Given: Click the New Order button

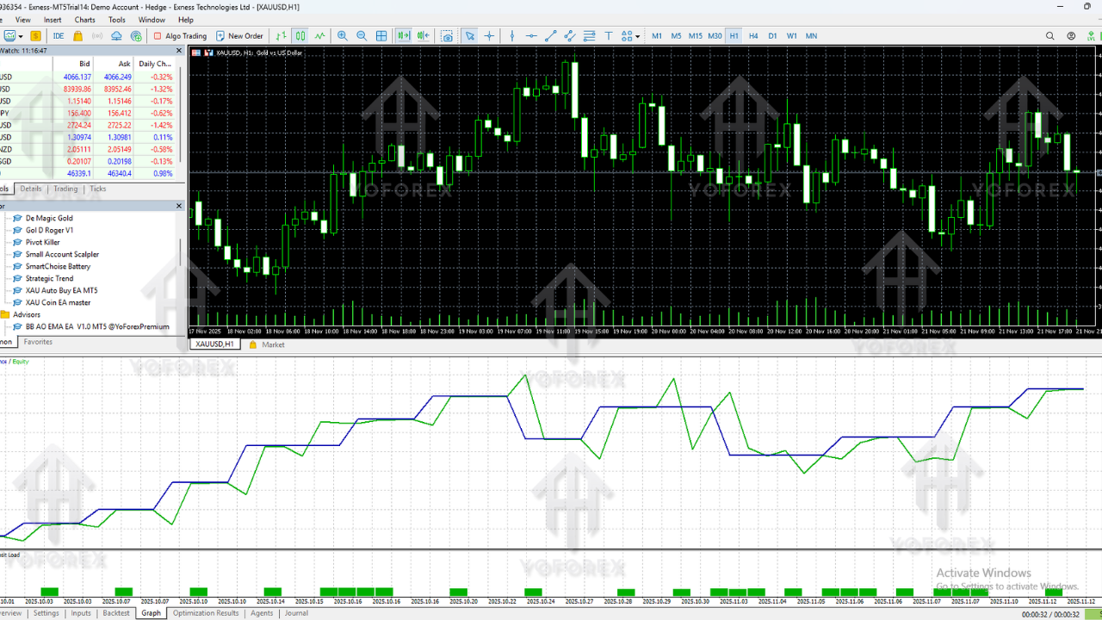Looking at the screenshot, I should [239, 36].
